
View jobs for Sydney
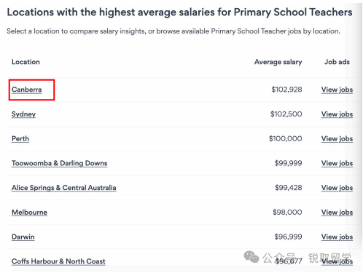pyautogui.click(x=337, y=114)
